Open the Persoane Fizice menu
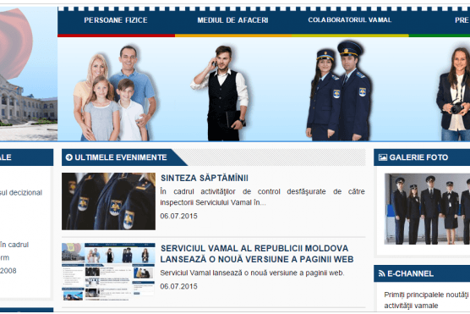The image size is (470, 314). 116,20
